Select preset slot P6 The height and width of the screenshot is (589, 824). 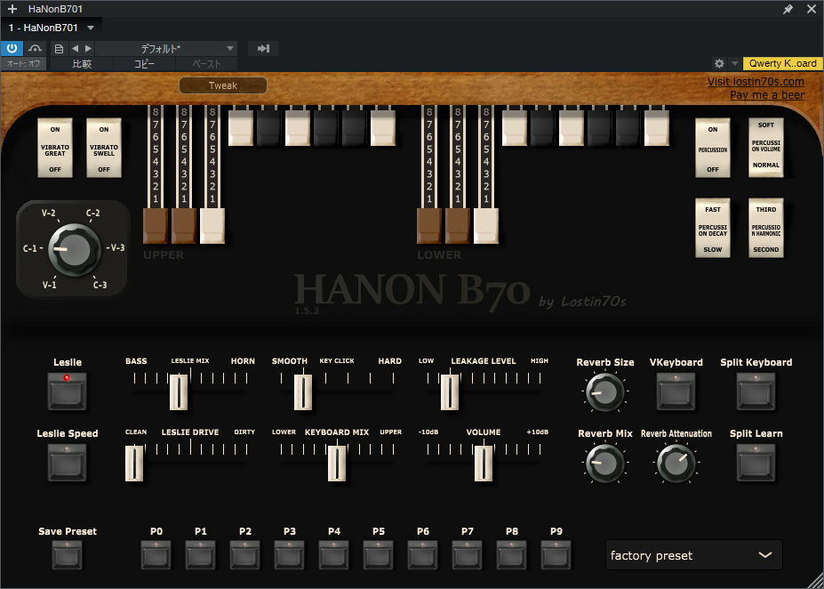[x=423, y=555]
